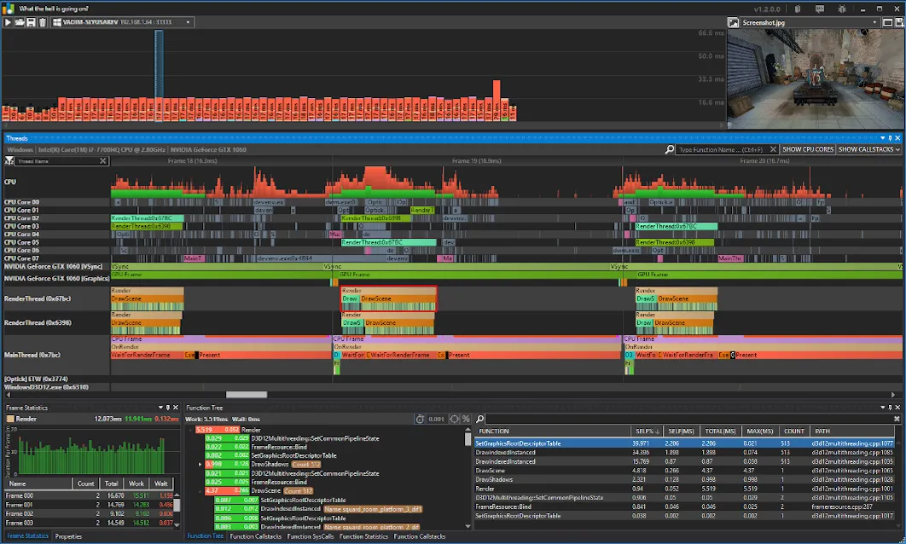This screenshot has width=906, height=544.
Task: Pin the Frame Statistics panel
Action: click(168, 407)
